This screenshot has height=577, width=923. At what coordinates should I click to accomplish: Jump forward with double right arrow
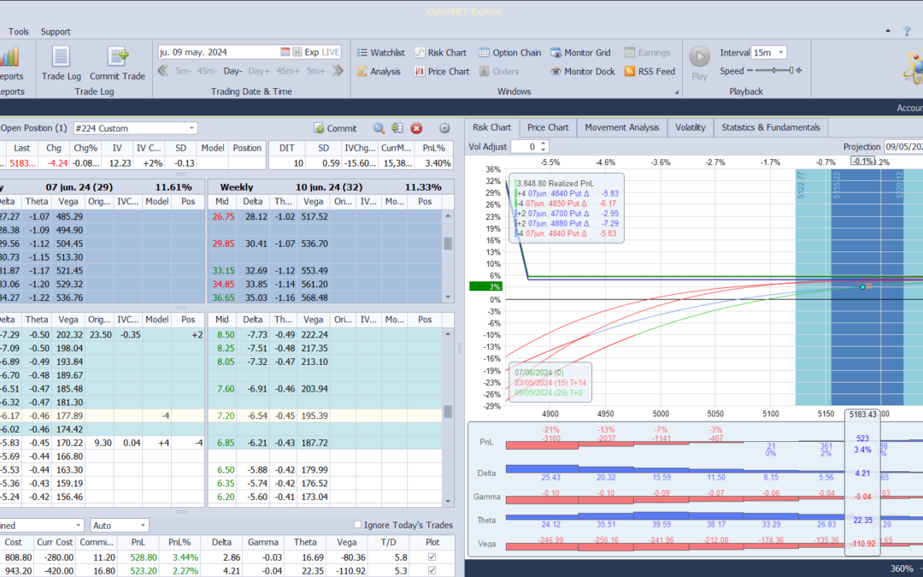(x=338, y=71)
